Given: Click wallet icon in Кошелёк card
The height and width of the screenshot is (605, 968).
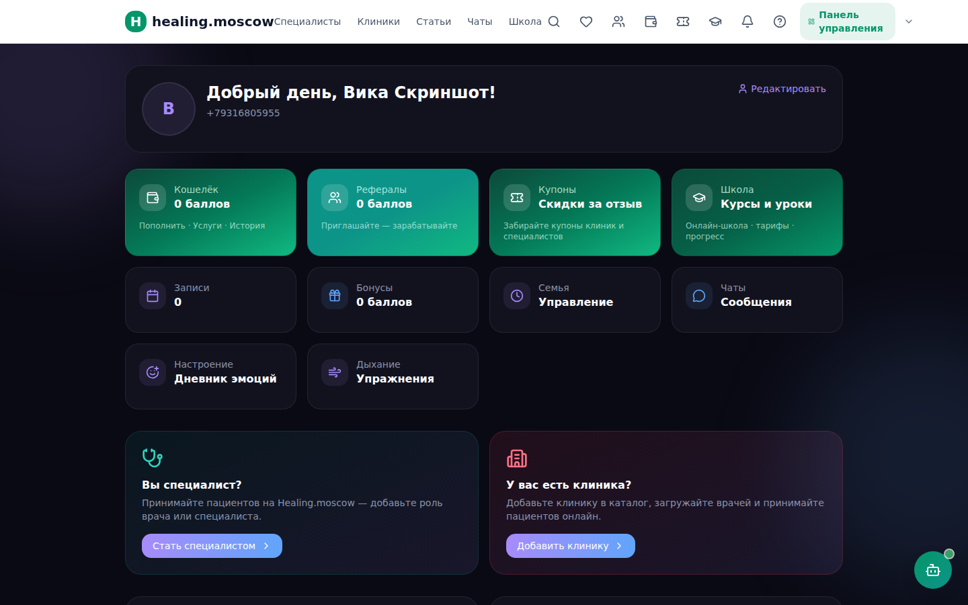Looking at the screenshot, I should [x=153, y=198].
